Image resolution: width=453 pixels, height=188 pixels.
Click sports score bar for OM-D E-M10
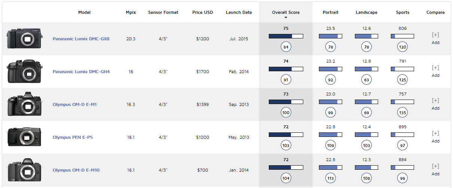(402, 167)
